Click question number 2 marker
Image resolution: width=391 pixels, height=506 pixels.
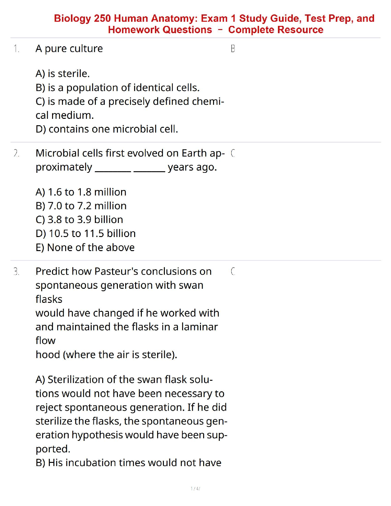[16, 153]
